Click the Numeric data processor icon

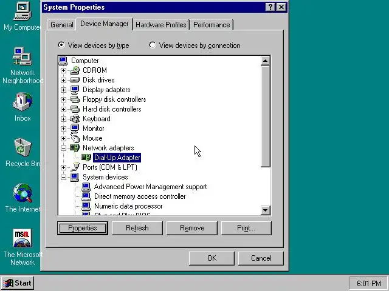(x=86, y=206)
